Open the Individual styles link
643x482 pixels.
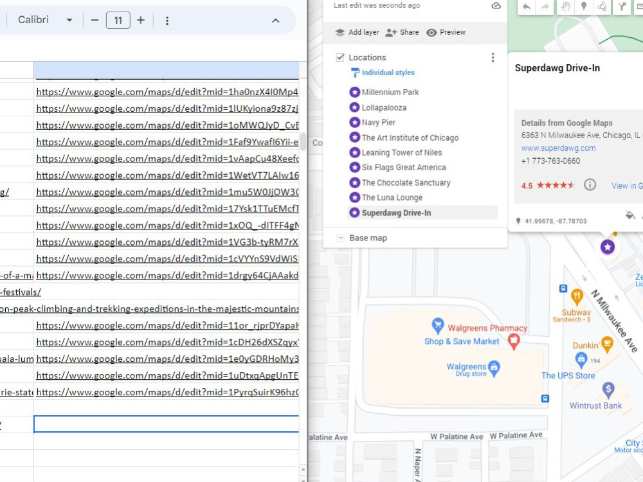tap(388, 73)
